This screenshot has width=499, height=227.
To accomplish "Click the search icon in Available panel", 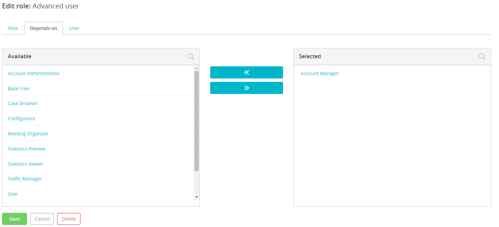I will (x=191, y=57).
